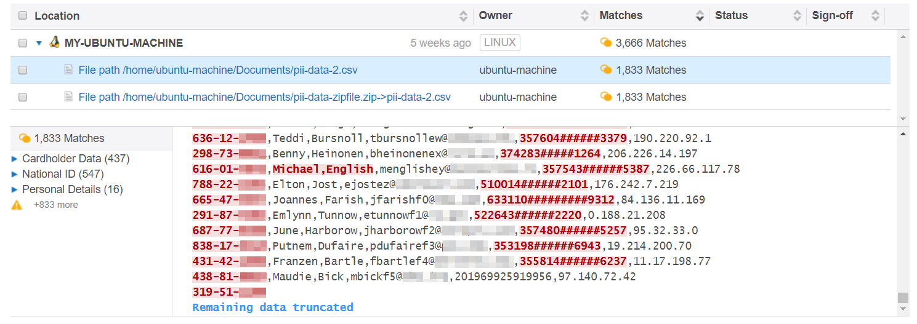The width and height of the screenshot is (917, 324).
Task: Tick the checkbox for the zipfile pii-data-2.csv row
Action: 23,97
